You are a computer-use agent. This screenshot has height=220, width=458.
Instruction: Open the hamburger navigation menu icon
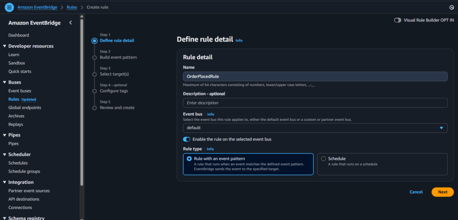(x=9, y=7)
